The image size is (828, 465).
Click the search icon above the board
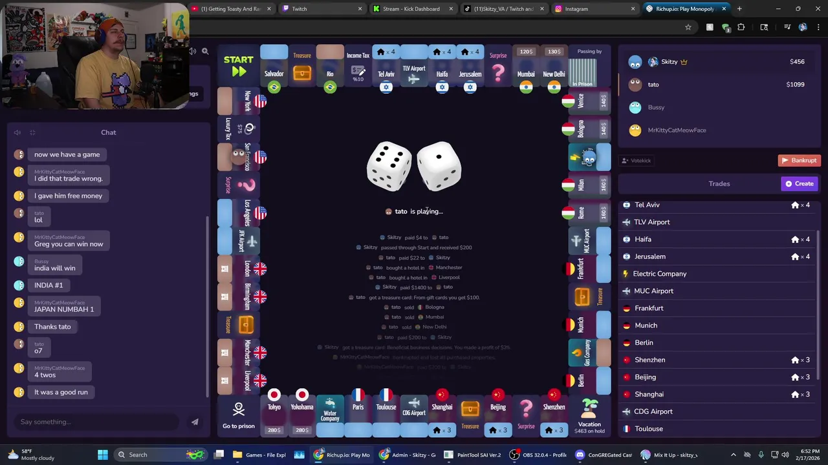pos(205,51)
